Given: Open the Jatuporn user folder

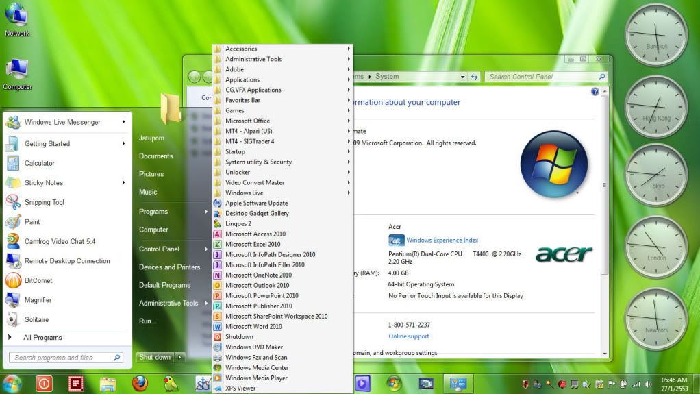Looking at the screenshot, I should (151, 138).
